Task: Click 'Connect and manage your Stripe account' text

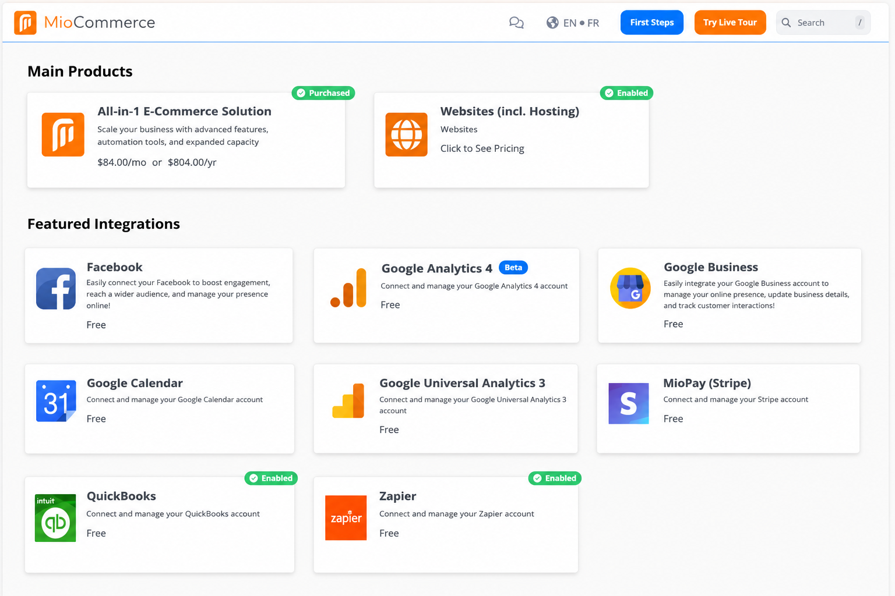Action: [736, 399]
